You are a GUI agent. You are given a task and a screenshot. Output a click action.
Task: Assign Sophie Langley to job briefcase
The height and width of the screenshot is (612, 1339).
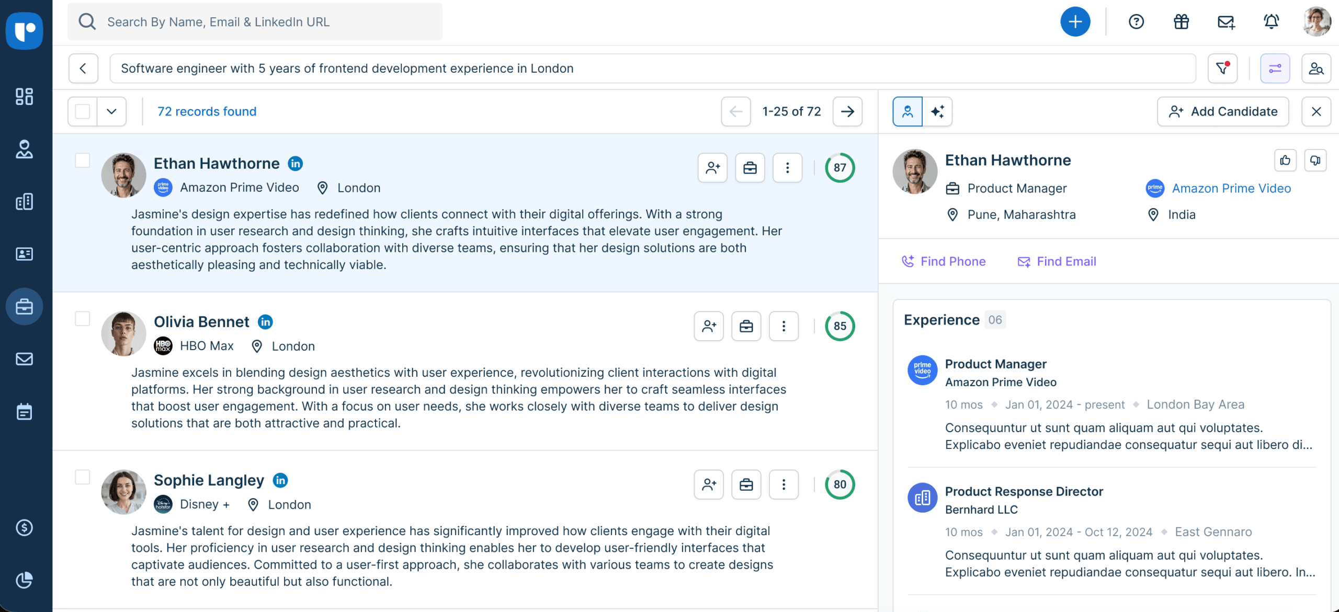pyautogui.click(x=746, y=484)
